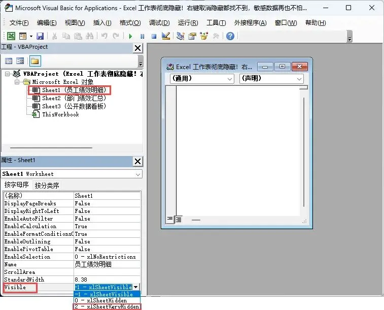Screen dimensions: 384x310
Task: Select ThisWorkbook in project tree
Action: 60,114
